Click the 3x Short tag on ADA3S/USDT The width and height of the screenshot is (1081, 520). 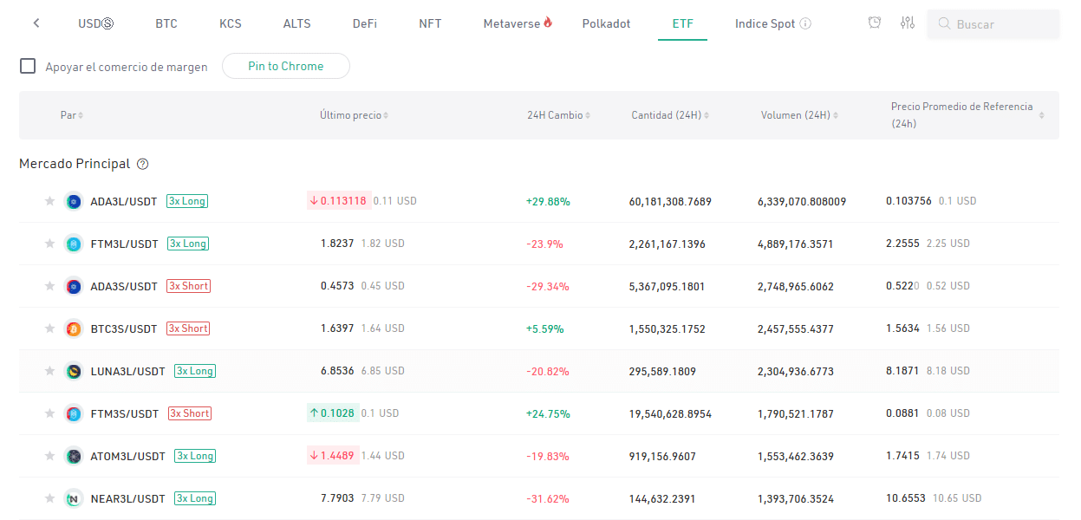189,286
